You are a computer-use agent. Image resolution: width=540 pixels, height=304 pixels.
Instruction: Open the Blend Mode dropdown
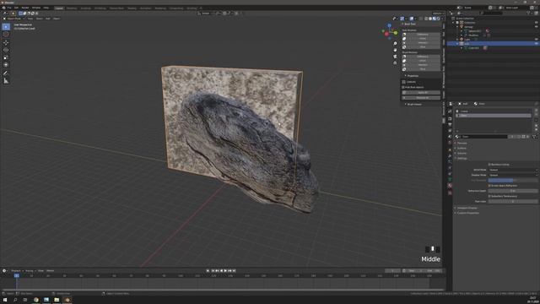click(x=513, y=170)
